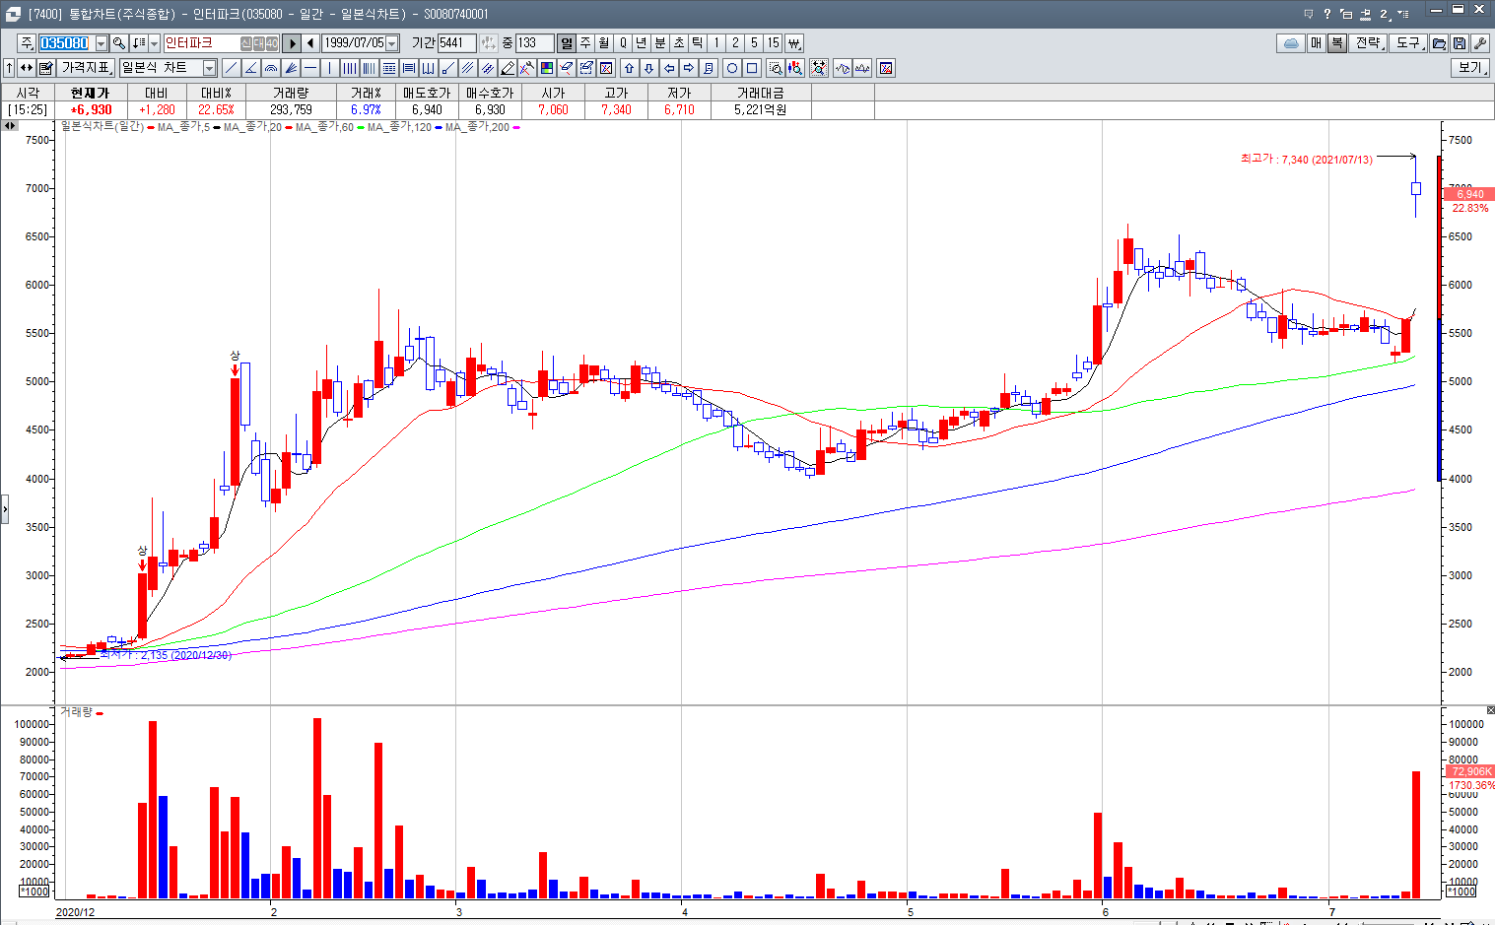The image size is (1495, 925).
Task: Switch chart period to minute (분)
Action: click(x=660, y=43)
